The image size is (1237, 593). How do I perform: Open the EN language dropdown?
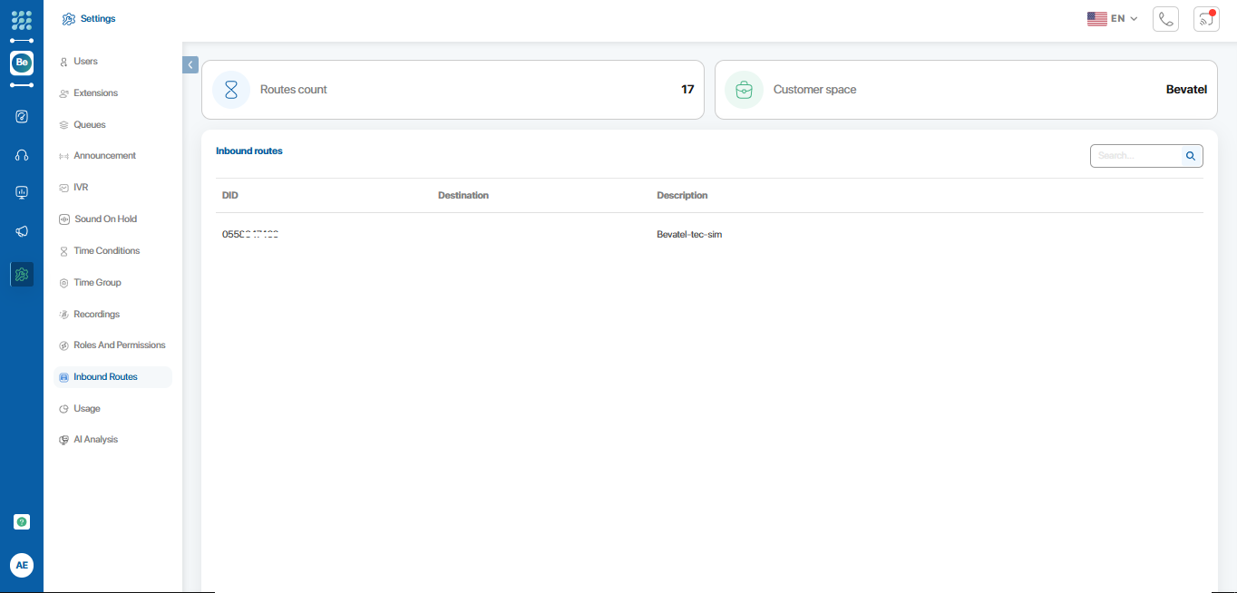point(1113,18)
